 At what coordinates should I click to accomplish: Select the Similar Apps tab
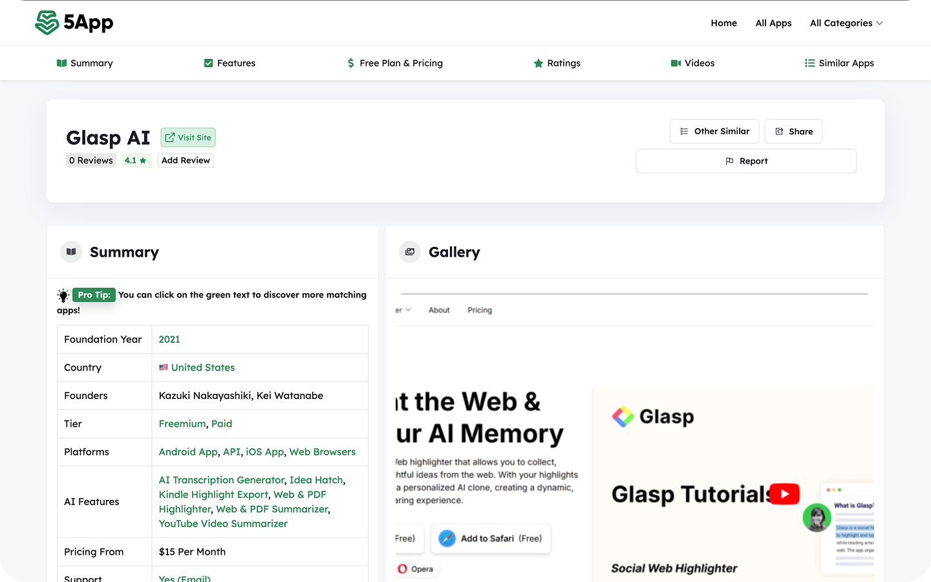tap(839, 63)
